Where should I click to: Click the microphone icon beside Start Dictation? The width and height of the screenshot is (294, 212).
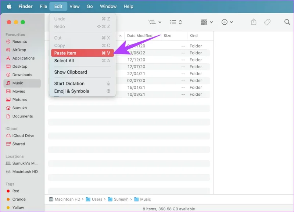(x=108, y=84)
